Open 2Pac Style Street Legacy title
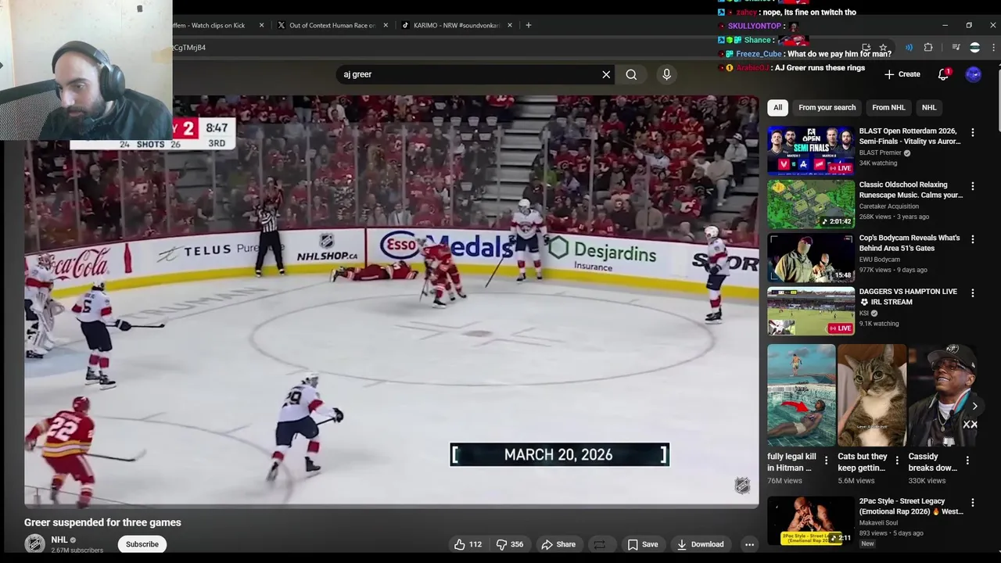 point(911,506)
